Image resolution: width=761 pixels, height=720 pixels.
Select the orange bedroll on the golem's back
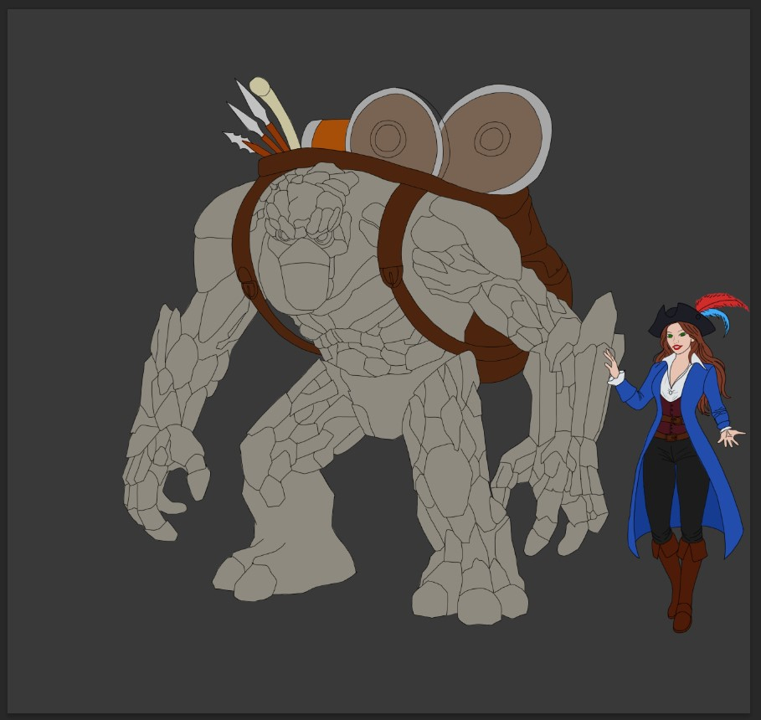[x=330, y=134]
